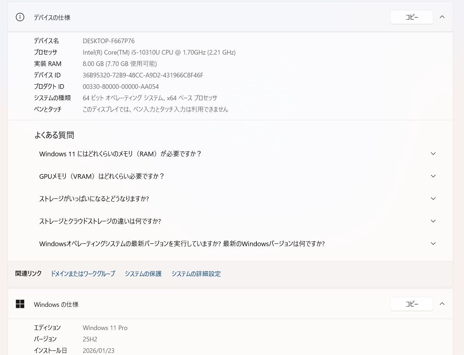The height and width of the screenshot is (355, 464).
Task: Click the よくある質問 heading
Action: [x=54, y=135]
